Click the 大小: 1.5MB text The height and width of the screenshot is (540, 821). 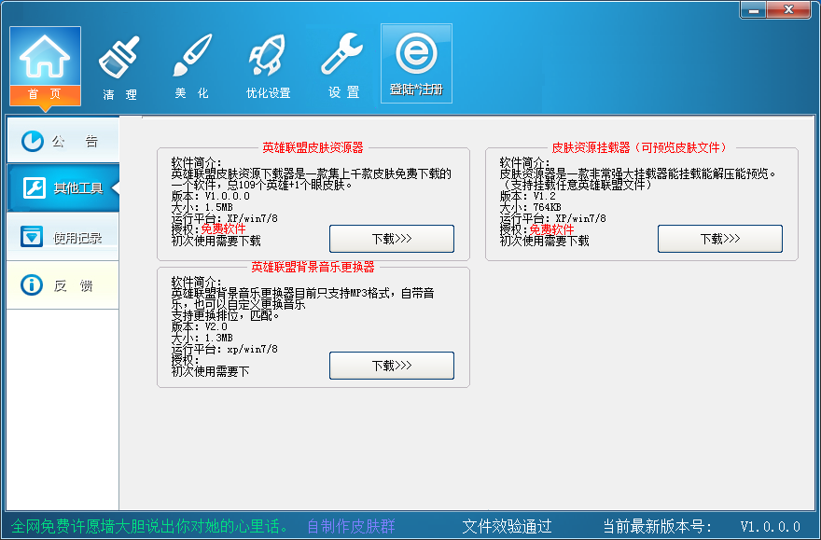(x=202, y=207)
